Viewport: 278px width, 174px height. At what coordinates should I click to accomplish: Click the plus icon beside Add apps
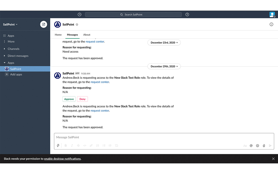(7, 74)
